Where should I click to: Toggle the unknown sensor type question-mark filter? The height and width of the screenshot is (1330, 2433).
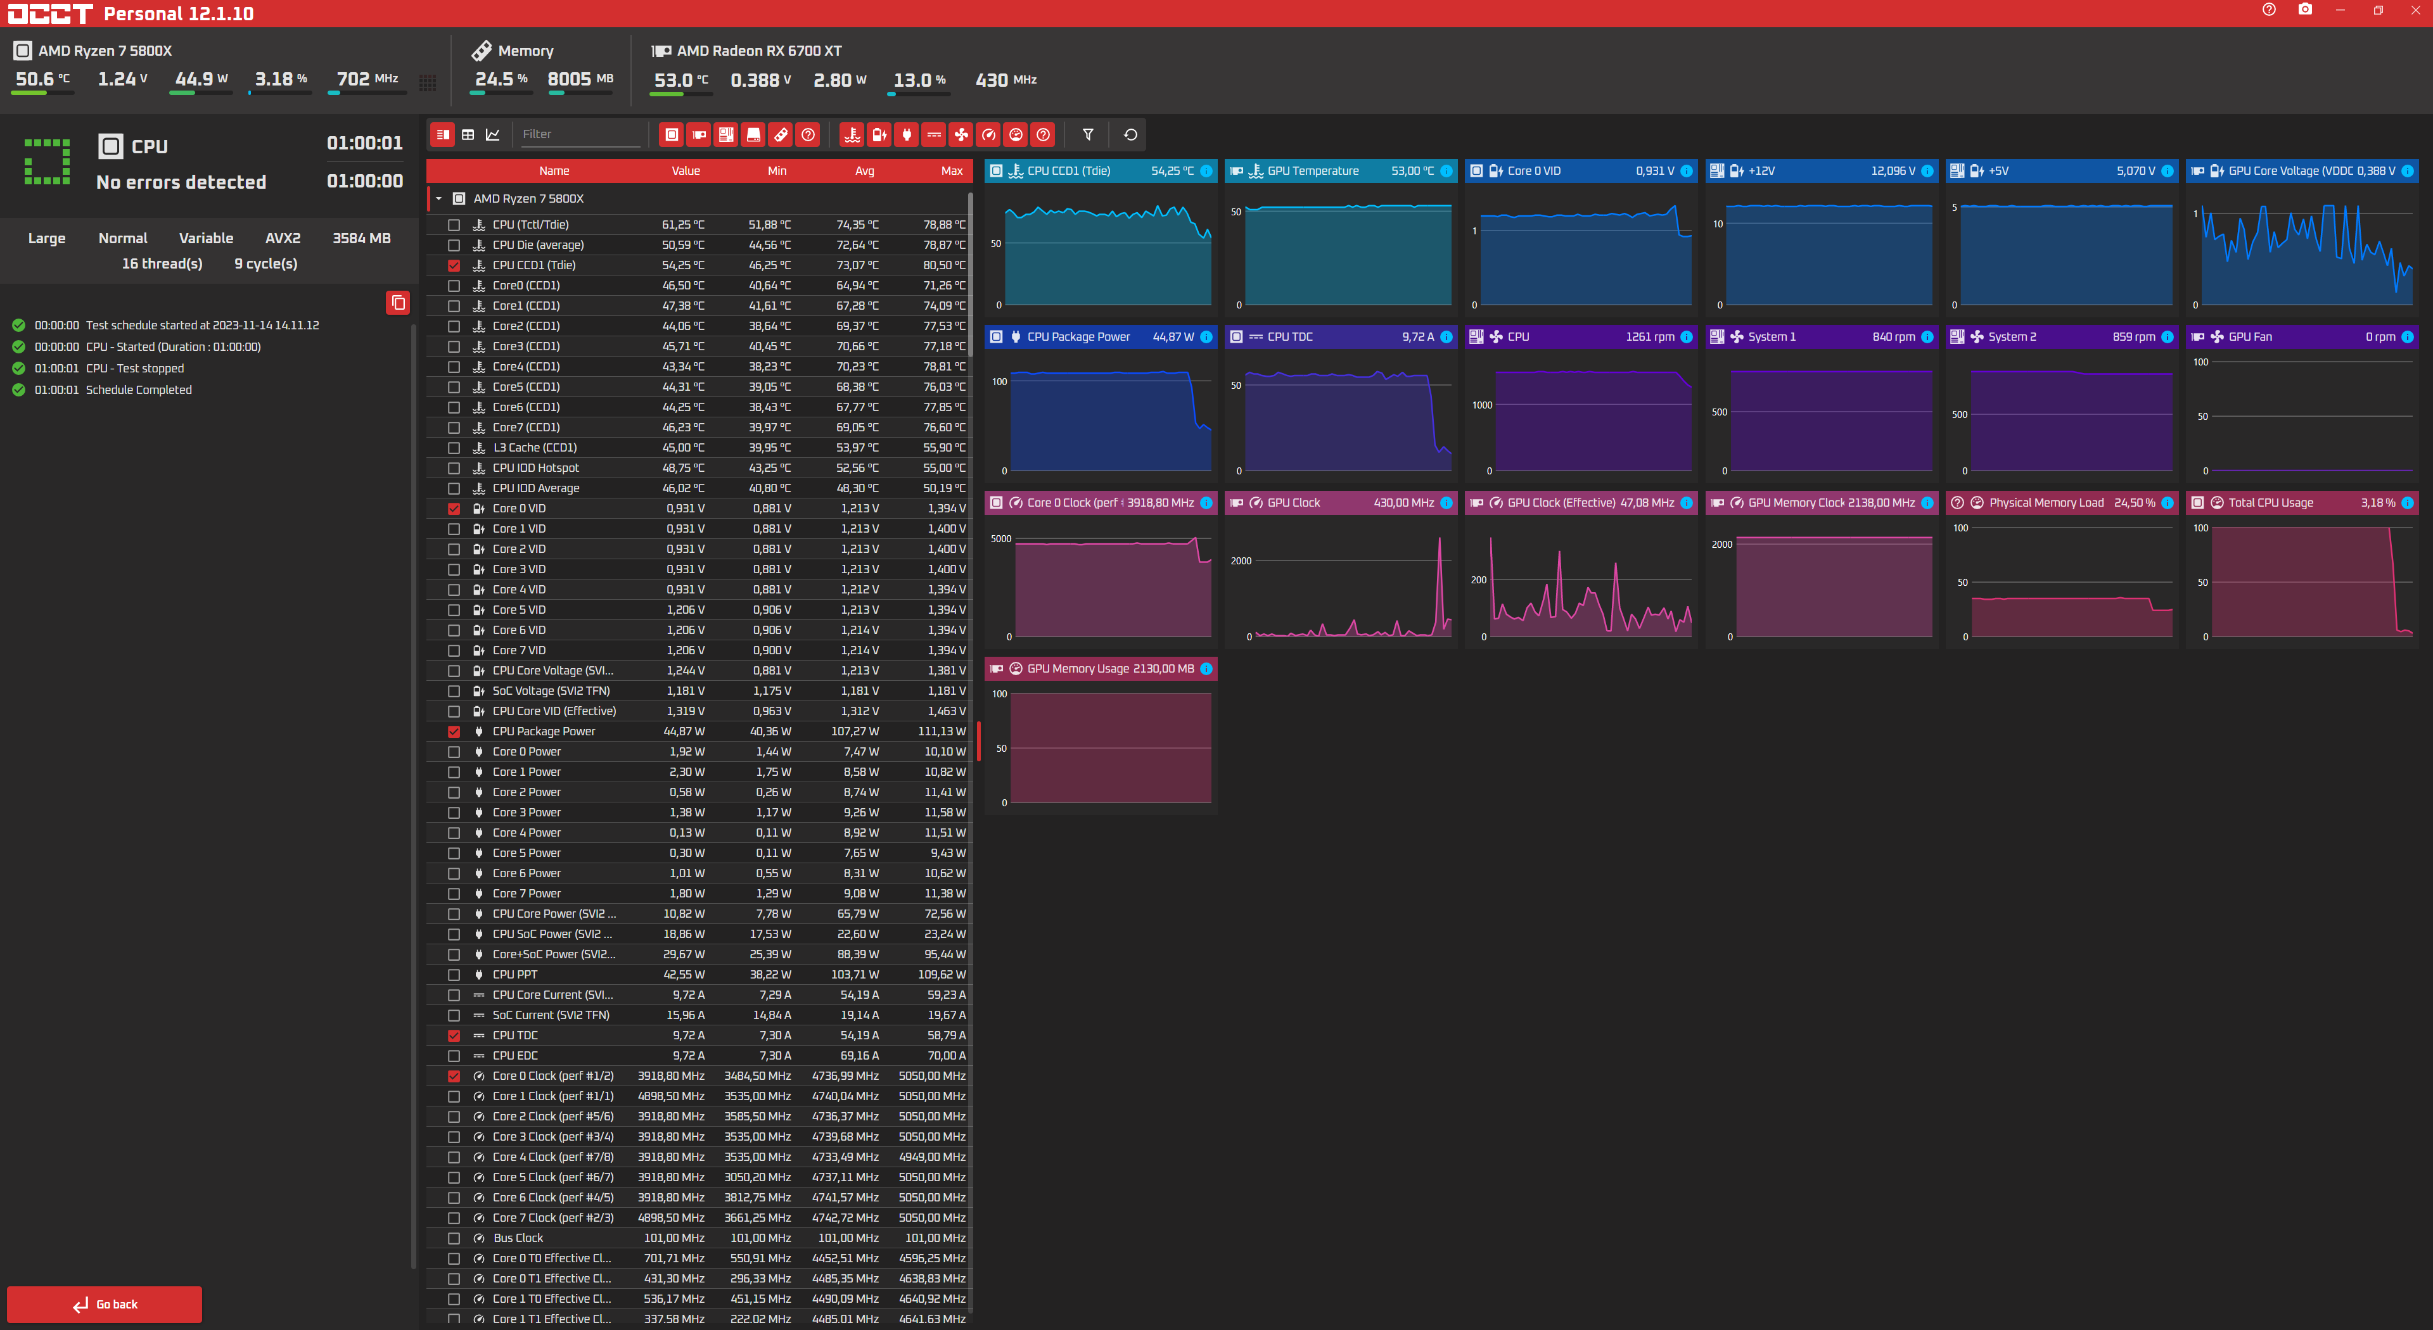1044,135
